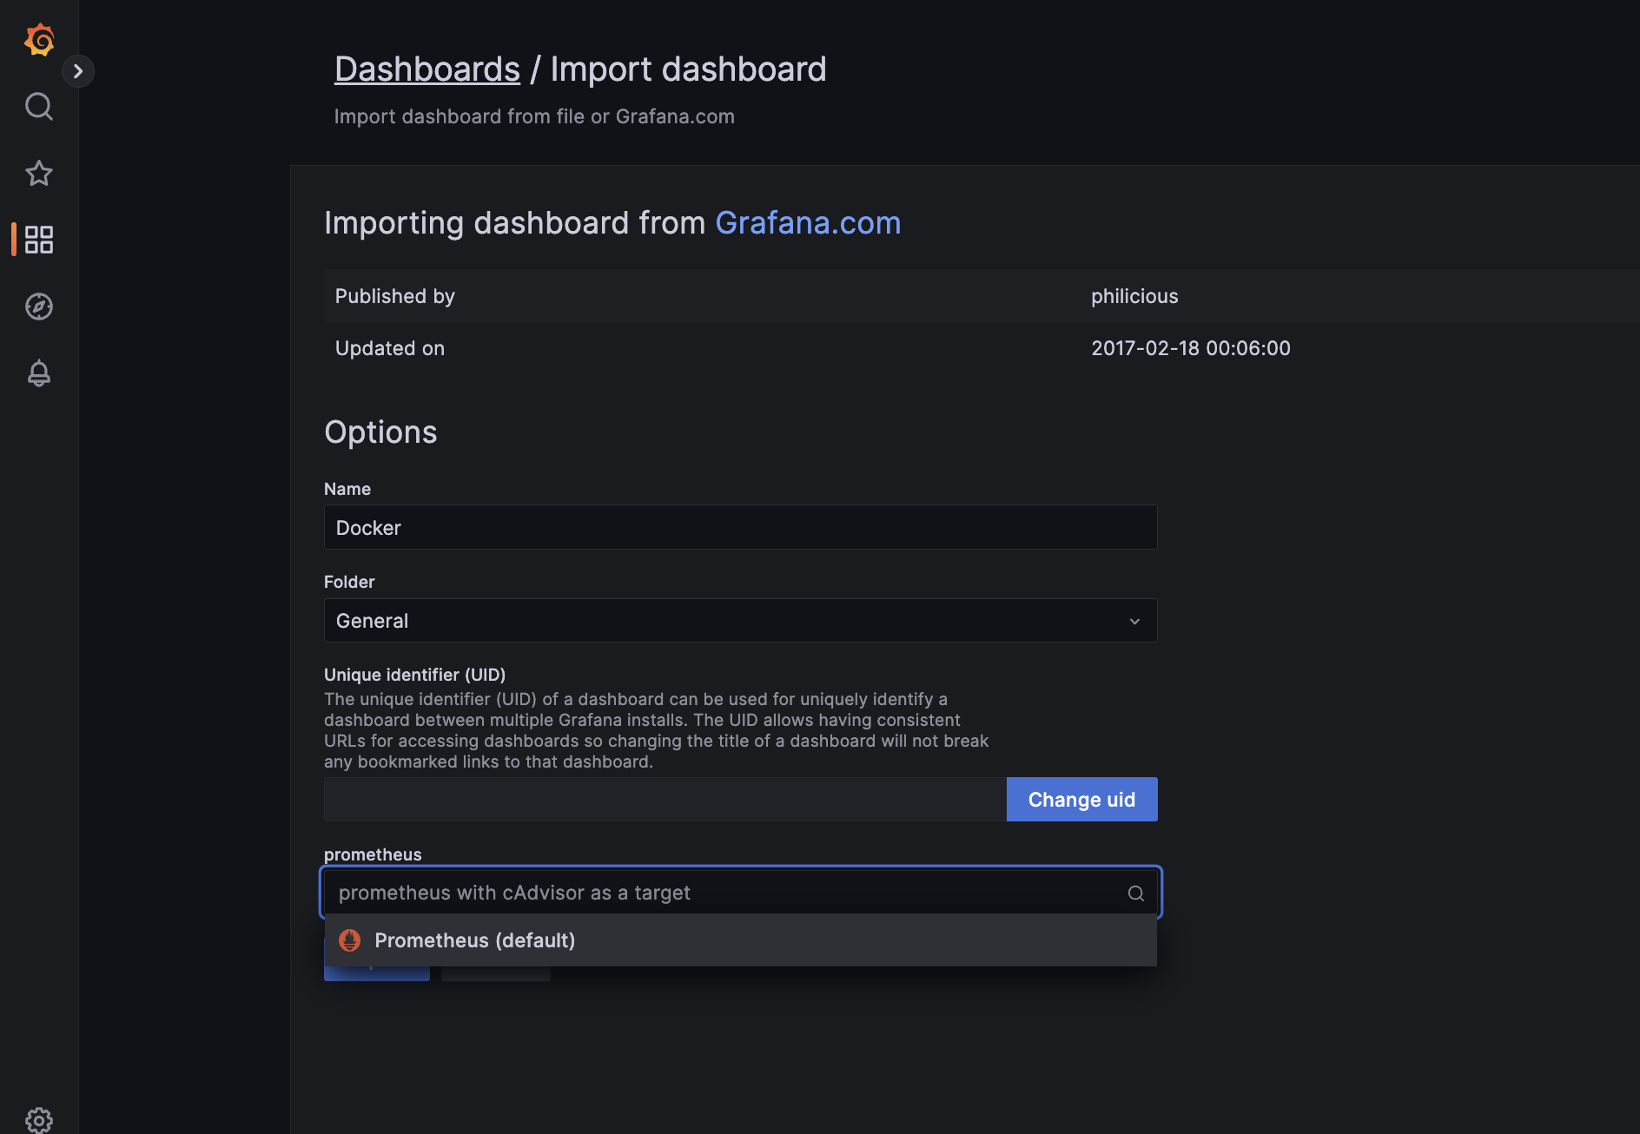Open the Folder dropdown showing General
The height and width of the screenshot is (1134, 1640).
(x=740, y=621)
